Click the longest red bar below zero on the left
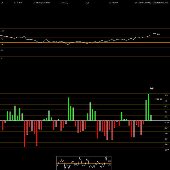The image size is (170, 170). point(24,134)
